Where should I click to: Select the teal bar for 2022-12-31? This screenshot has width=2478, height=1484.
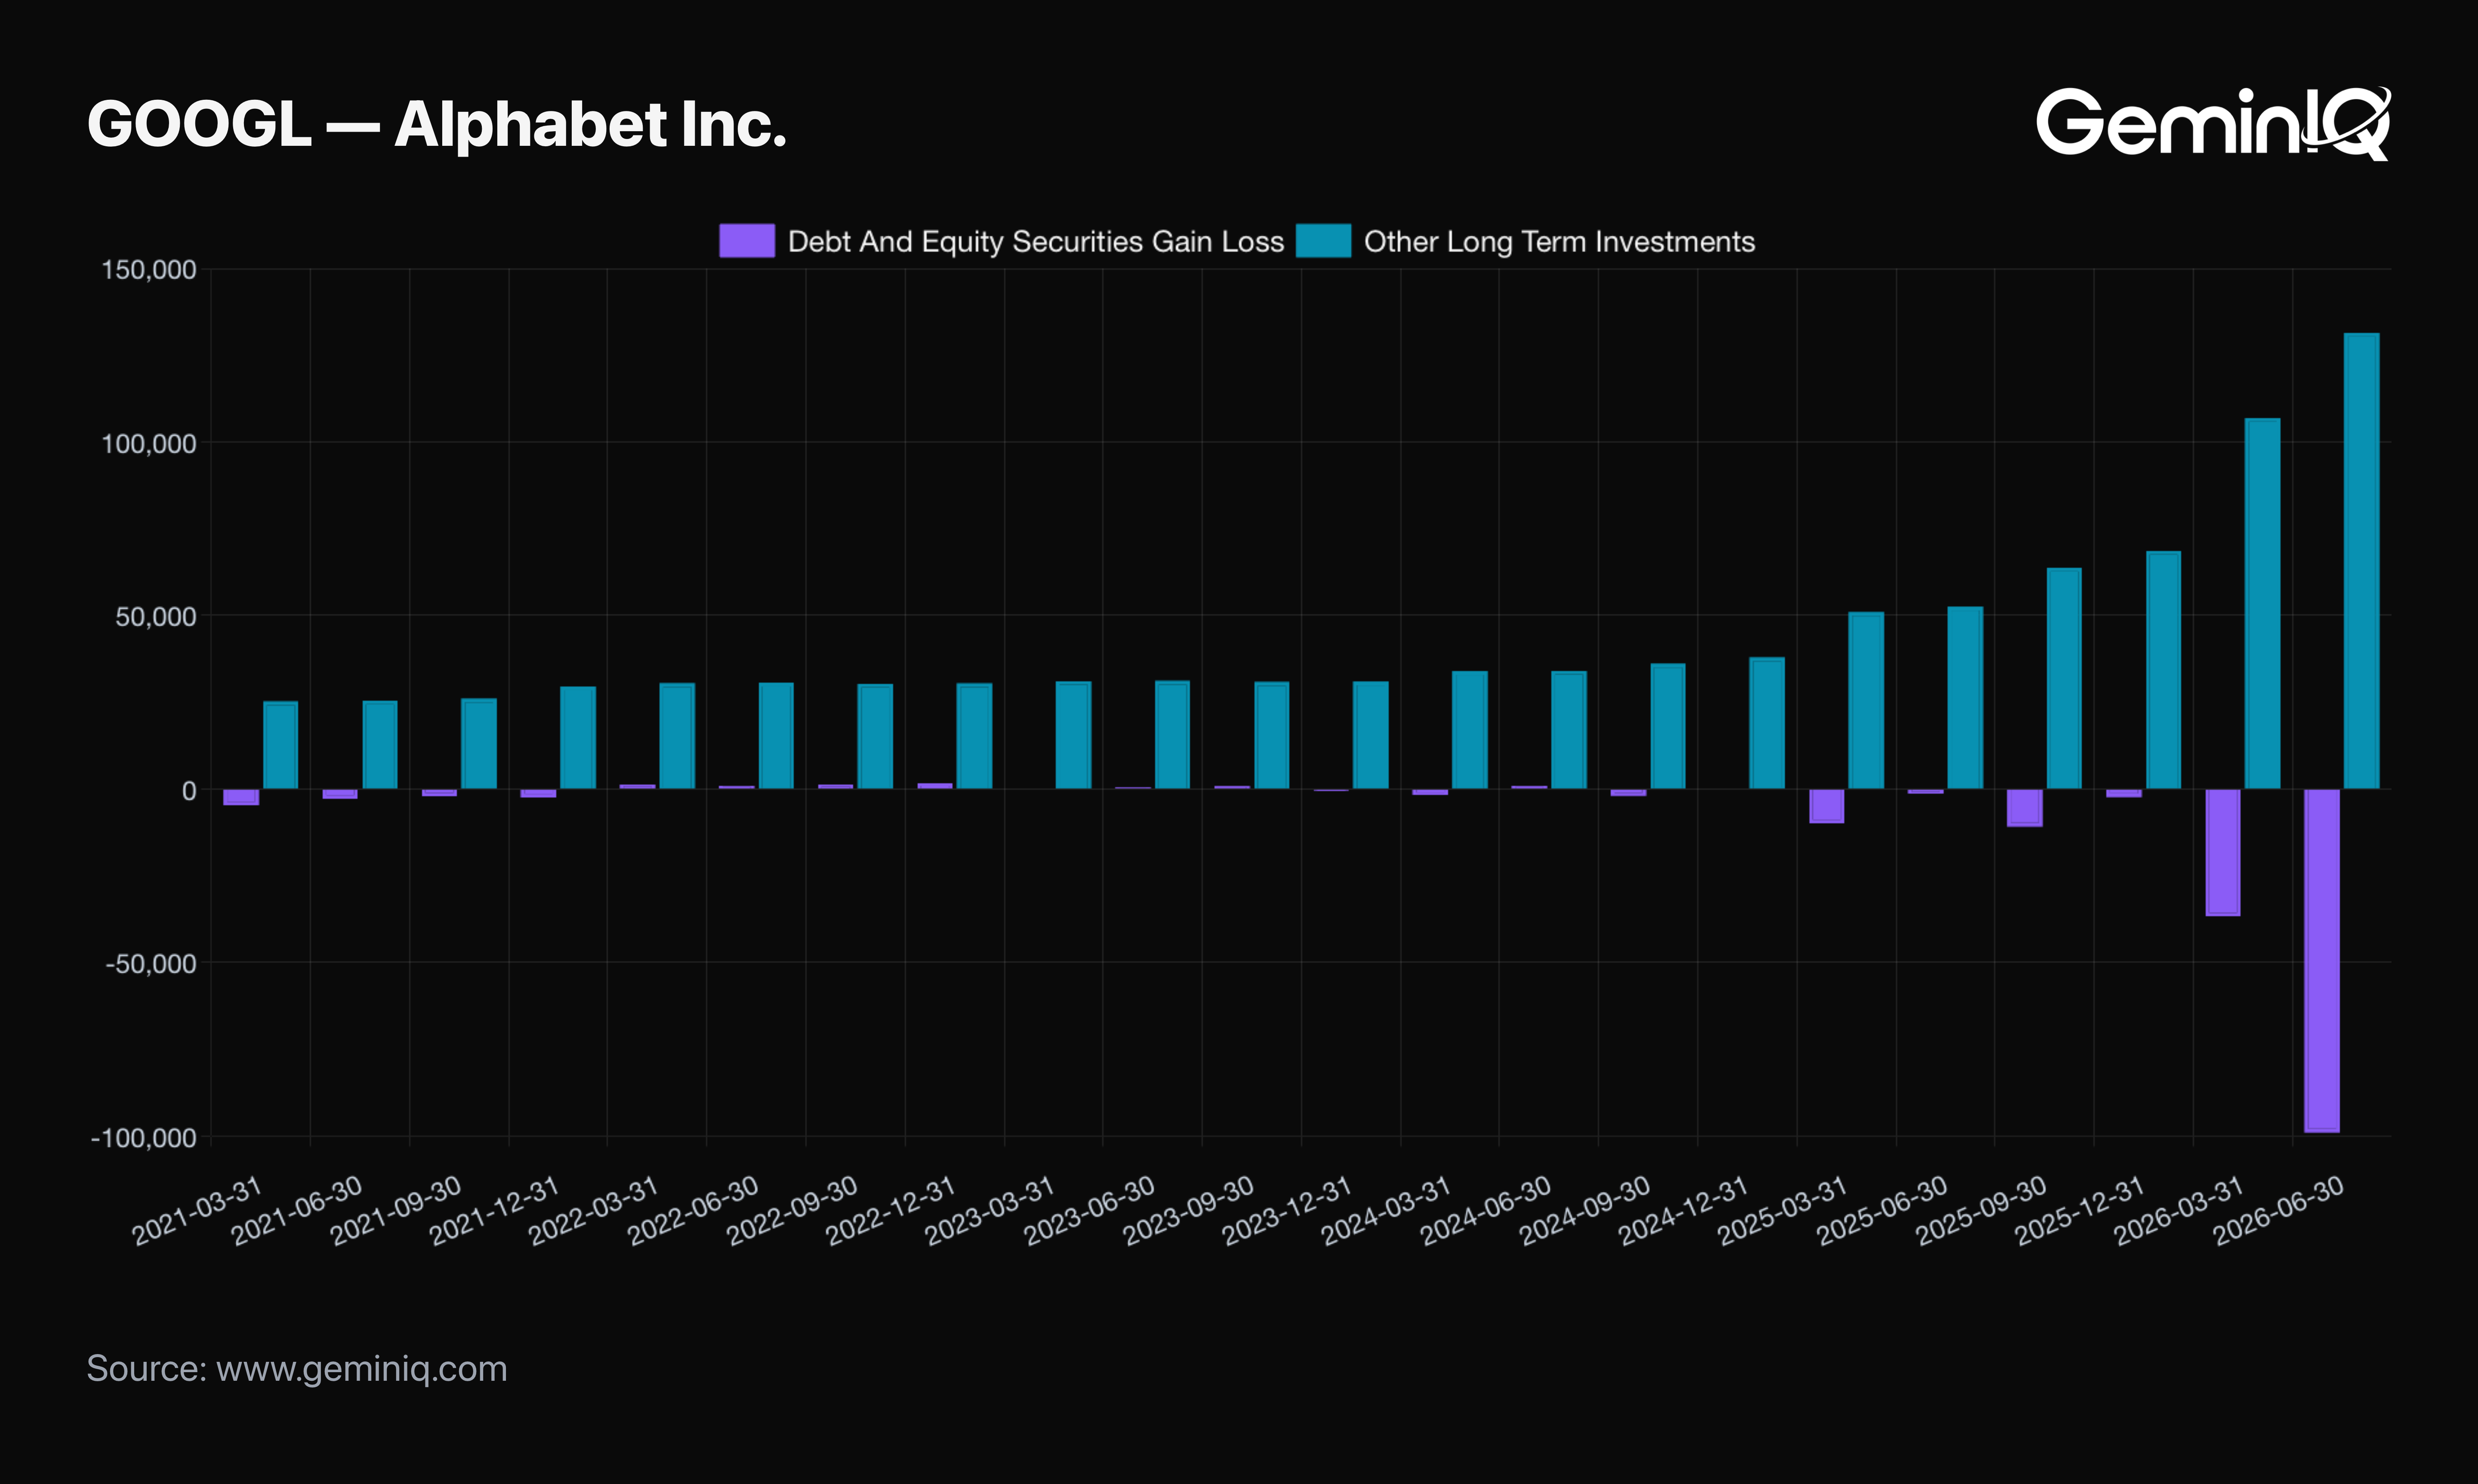pos(975,736)
